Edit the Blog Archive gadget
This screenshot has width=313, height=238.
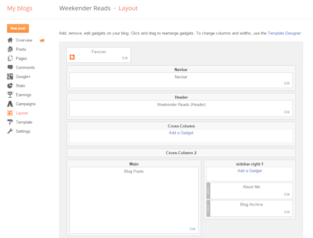287,212
